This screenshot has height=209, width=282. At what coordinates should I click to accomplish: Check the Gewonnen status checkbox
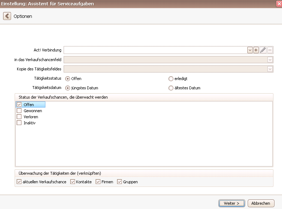click(x=19, y=111)
